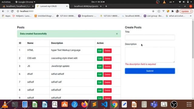Screen dimensions: 194x109
Task: Open Sublime Text from the dock
Action: pos(94,104)
